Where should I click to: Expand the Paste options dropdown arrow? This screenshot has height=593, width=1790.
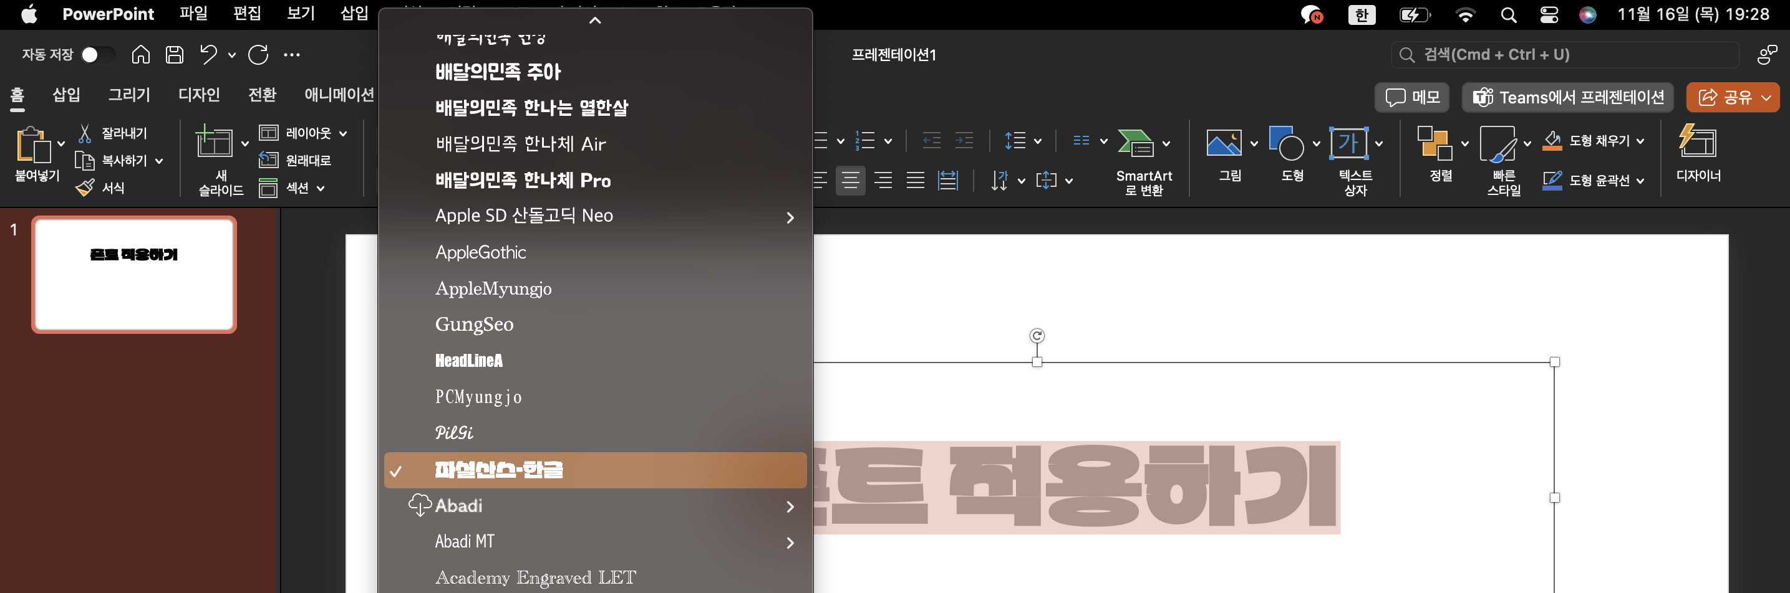61,144
